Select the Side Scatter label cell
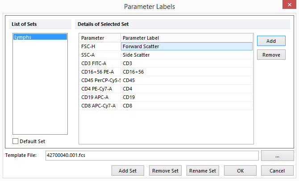 point(187,55)
